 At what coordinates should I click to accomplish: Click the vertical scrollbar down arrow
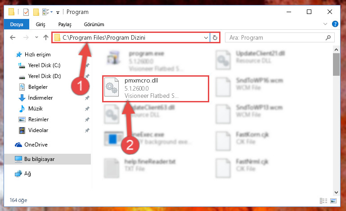336,193
